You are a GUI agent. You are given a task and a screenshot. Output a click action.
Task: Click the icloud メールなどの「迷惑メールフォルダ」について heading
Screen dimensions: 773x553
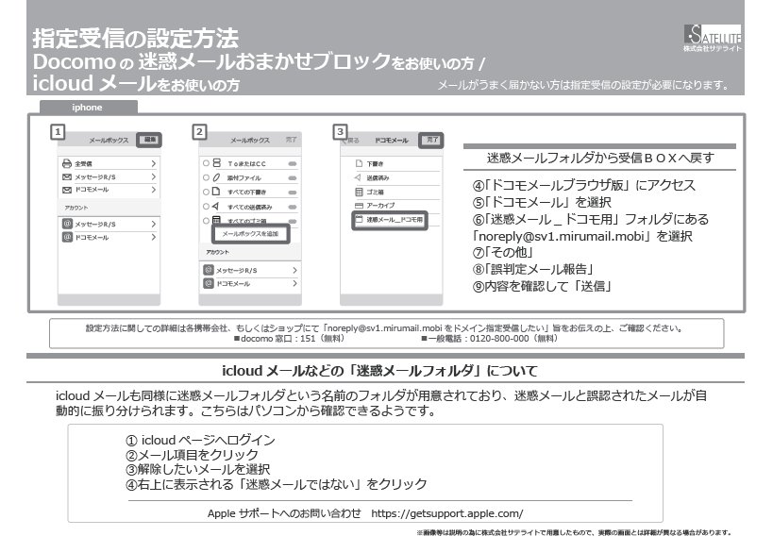379,371
